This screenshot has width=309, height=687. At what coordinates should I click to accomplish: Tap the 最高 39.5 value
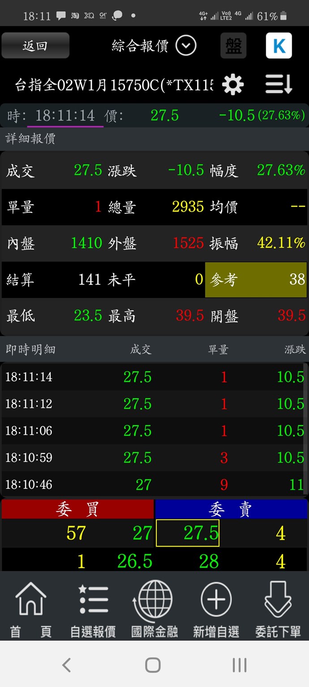[190, 316]
